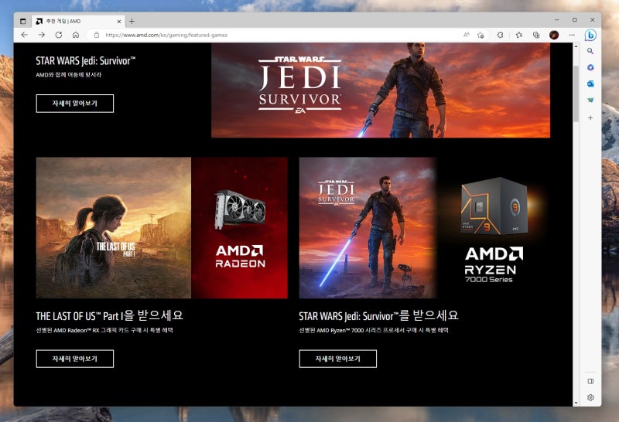Open the user profile avatar
Screen dimensions: 619x422
click(x=554, y=35)
